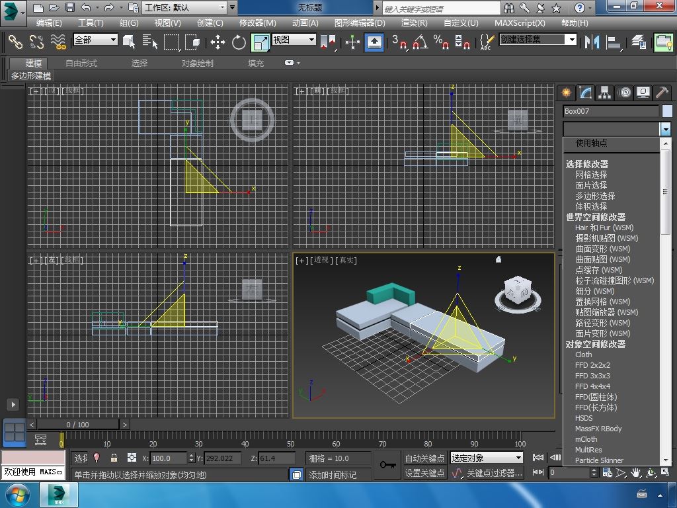Activate the Select and Rotate tool

coord(239,42)
